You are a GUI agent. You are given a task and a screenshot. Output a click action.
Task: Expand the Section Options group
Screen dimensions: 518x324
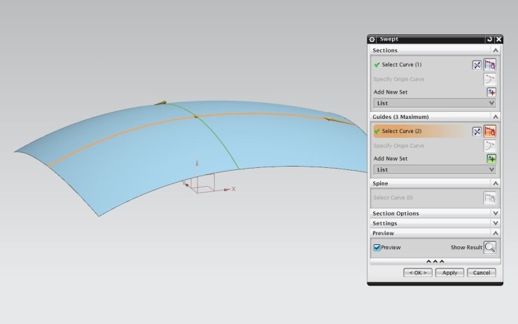tap(434, 213)
